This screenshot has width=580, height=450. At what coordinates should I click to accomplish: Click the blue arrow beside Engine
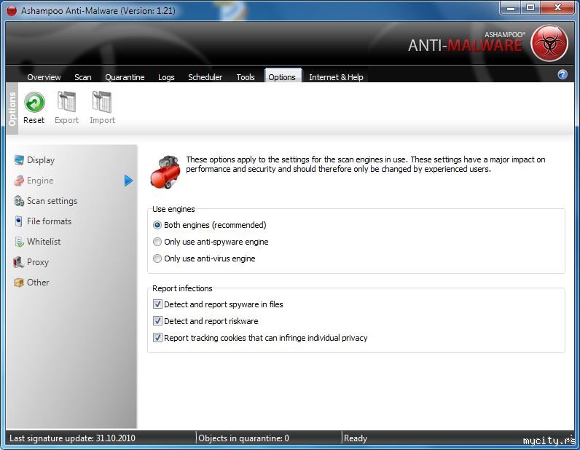click(128, 181)
